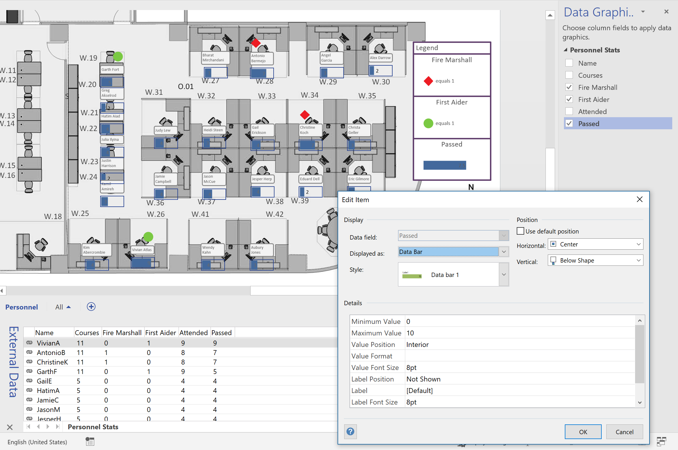Click the next record arrow in External Data

point(48,427)
